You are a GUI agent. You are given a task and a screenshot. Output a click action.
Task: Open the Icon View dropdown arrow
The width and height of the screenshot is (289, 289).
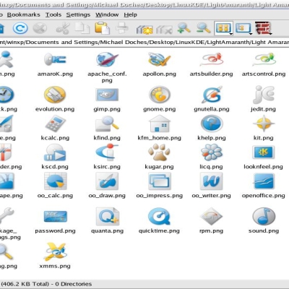point(231,34)
